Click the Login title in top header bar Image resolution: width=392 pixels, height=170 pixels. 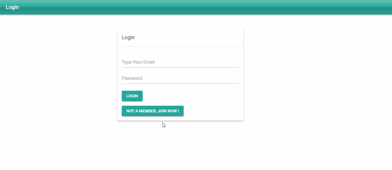click(x=12, y=7)
